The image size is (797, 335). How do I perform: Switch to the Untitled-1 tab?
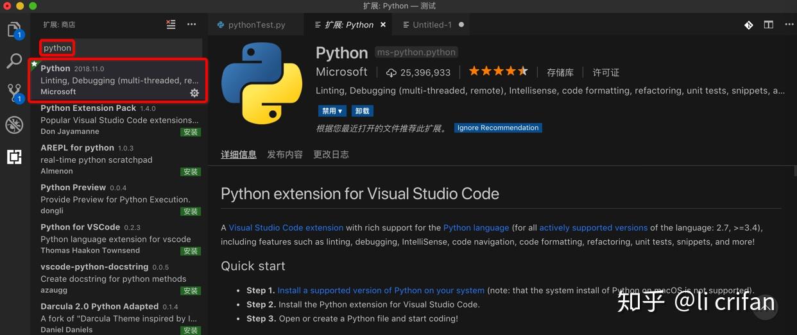(432, 25)
